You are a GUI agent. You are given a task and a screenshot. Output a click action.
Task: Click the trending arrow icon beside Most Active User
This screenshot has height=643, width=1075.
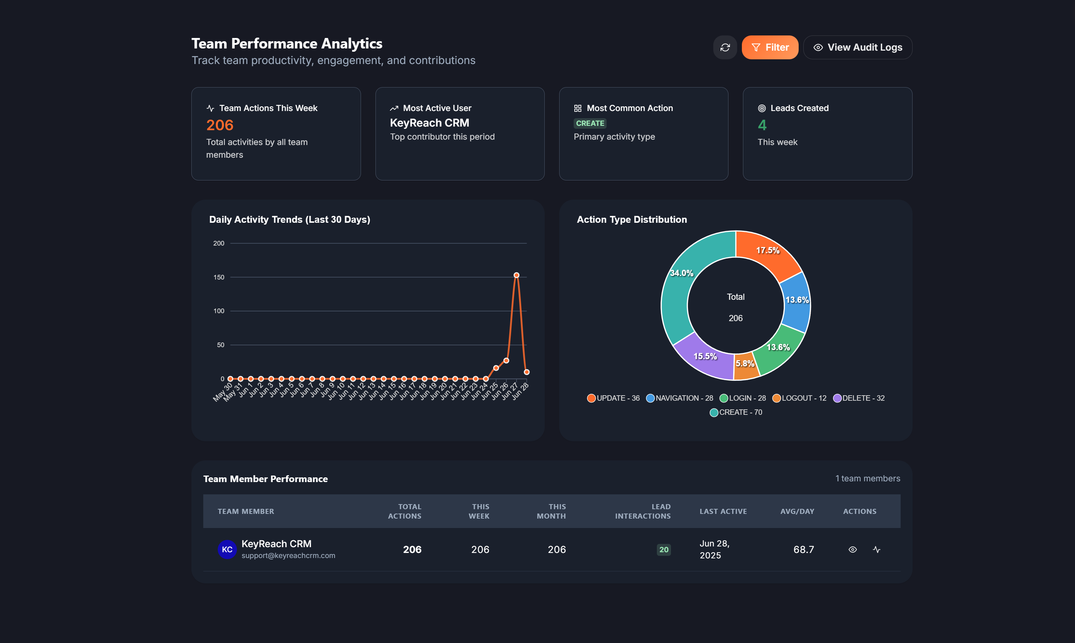[394, 108]
